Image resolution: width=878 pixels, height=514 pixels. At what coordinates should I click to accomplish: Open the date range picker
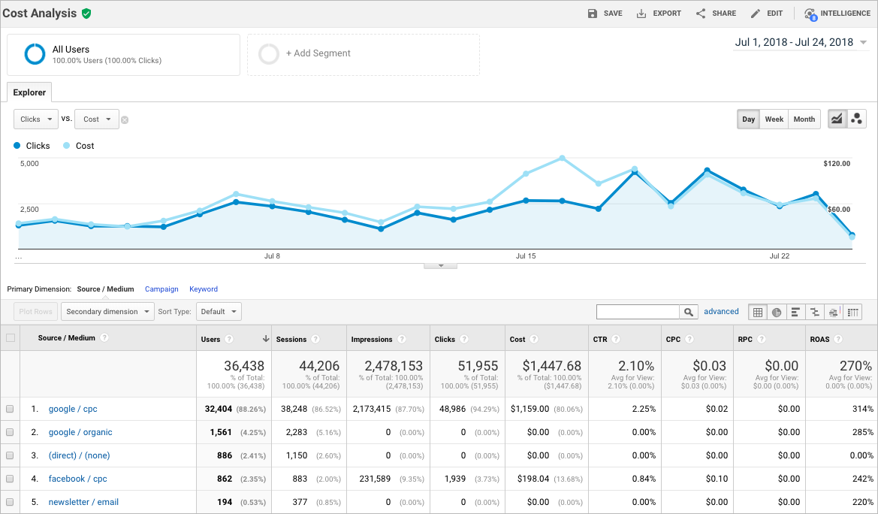pyautogui.click(x=801, y=42)
